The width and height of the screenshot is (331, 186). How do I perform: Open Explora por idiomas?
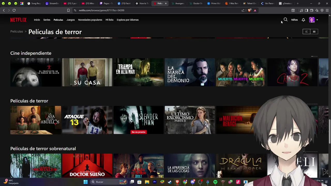tap(127, 20)
